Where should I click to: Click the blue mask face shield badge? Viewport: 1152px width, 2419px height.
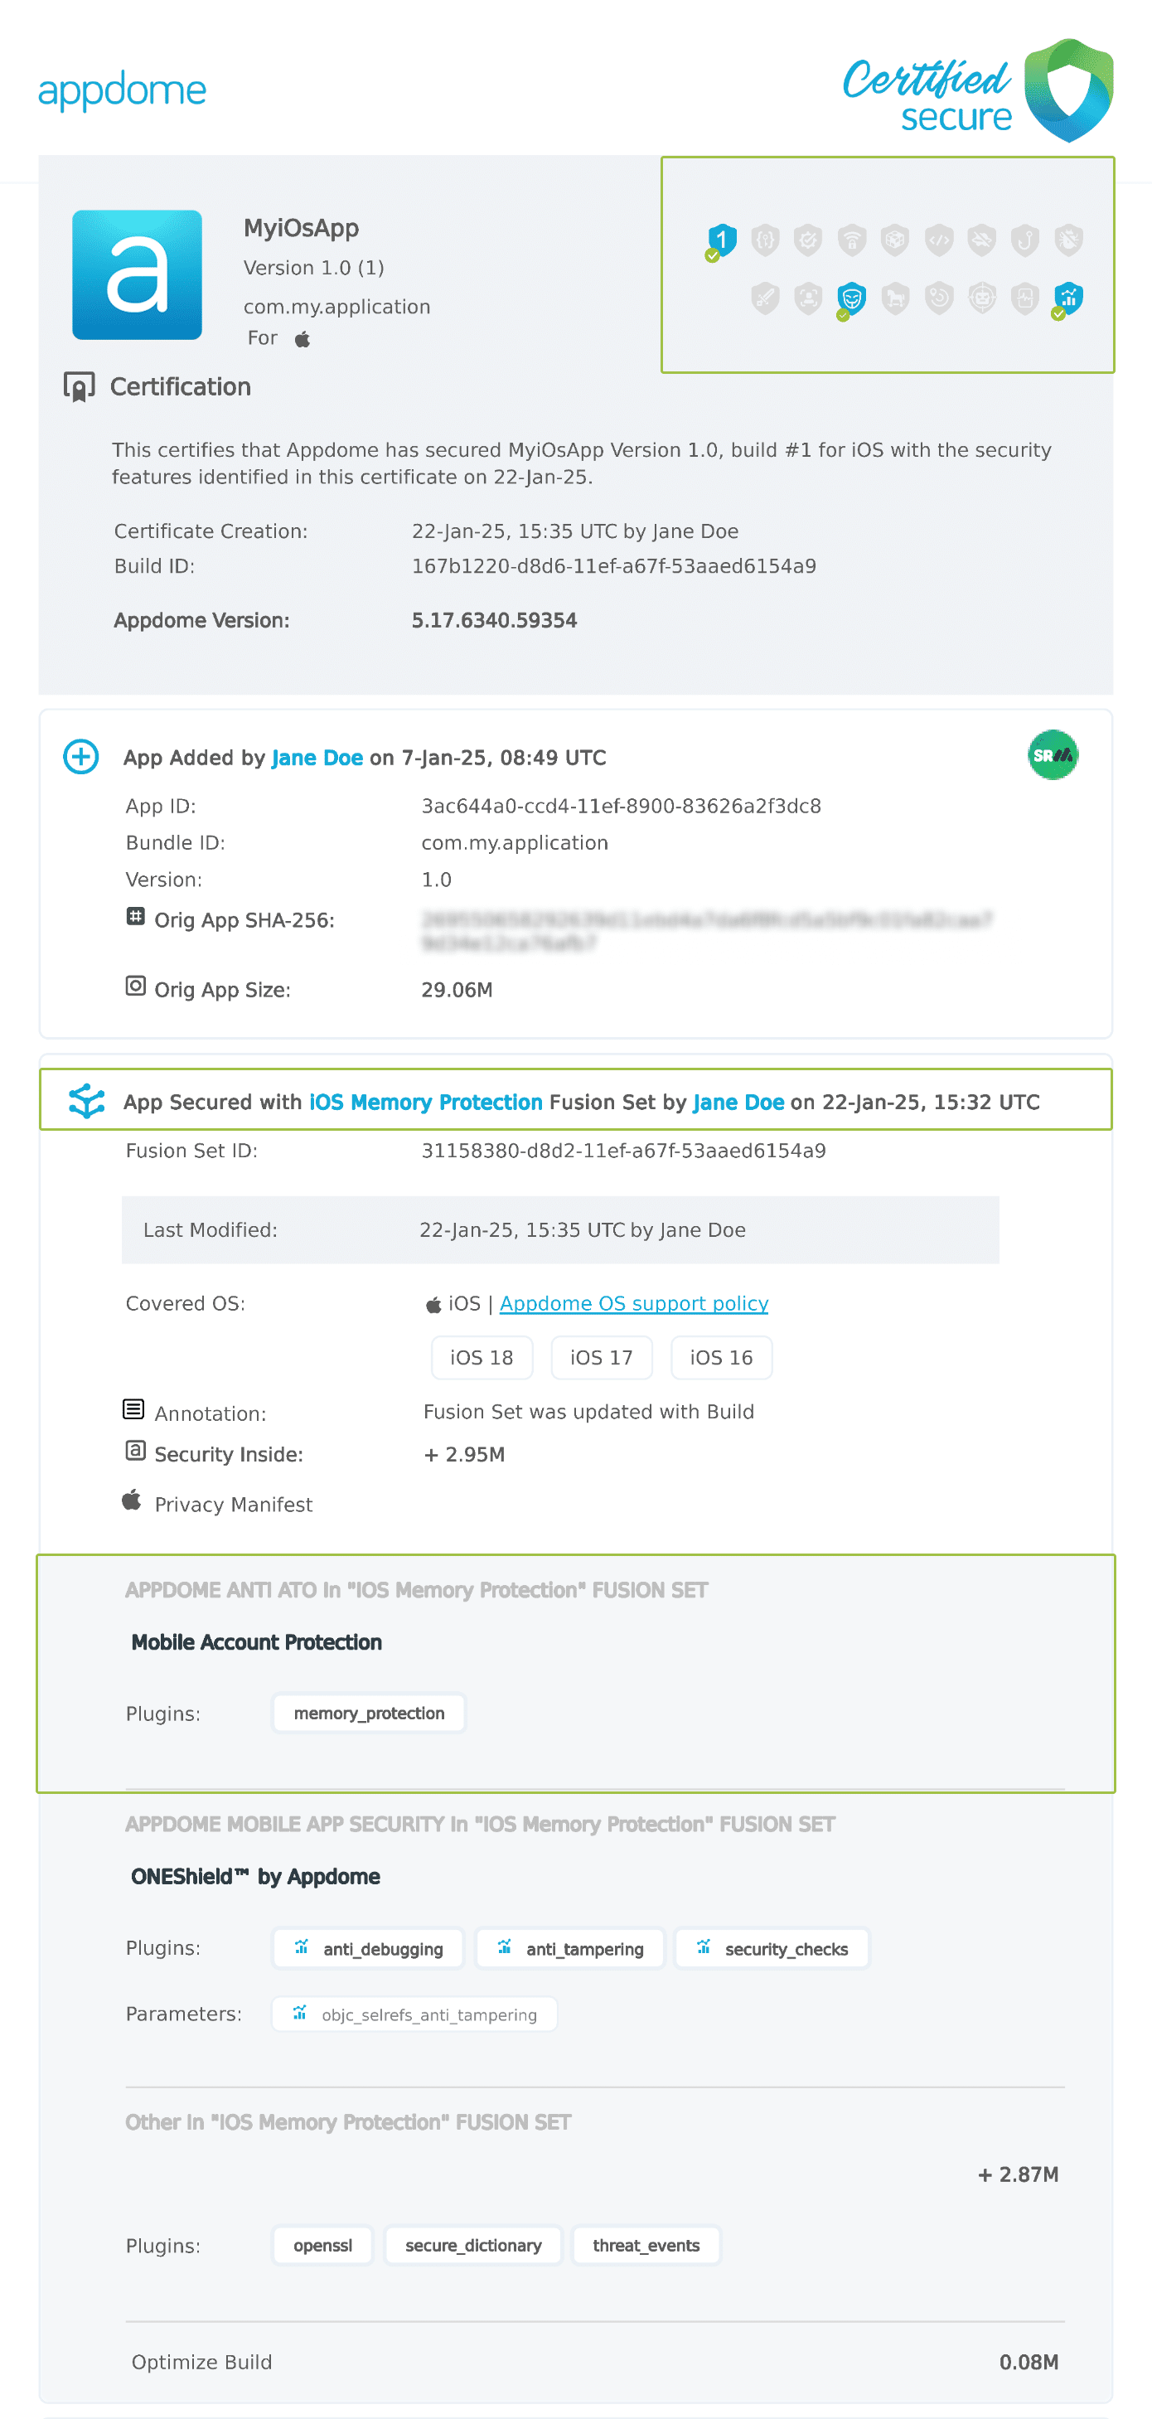tap(850, 298)
